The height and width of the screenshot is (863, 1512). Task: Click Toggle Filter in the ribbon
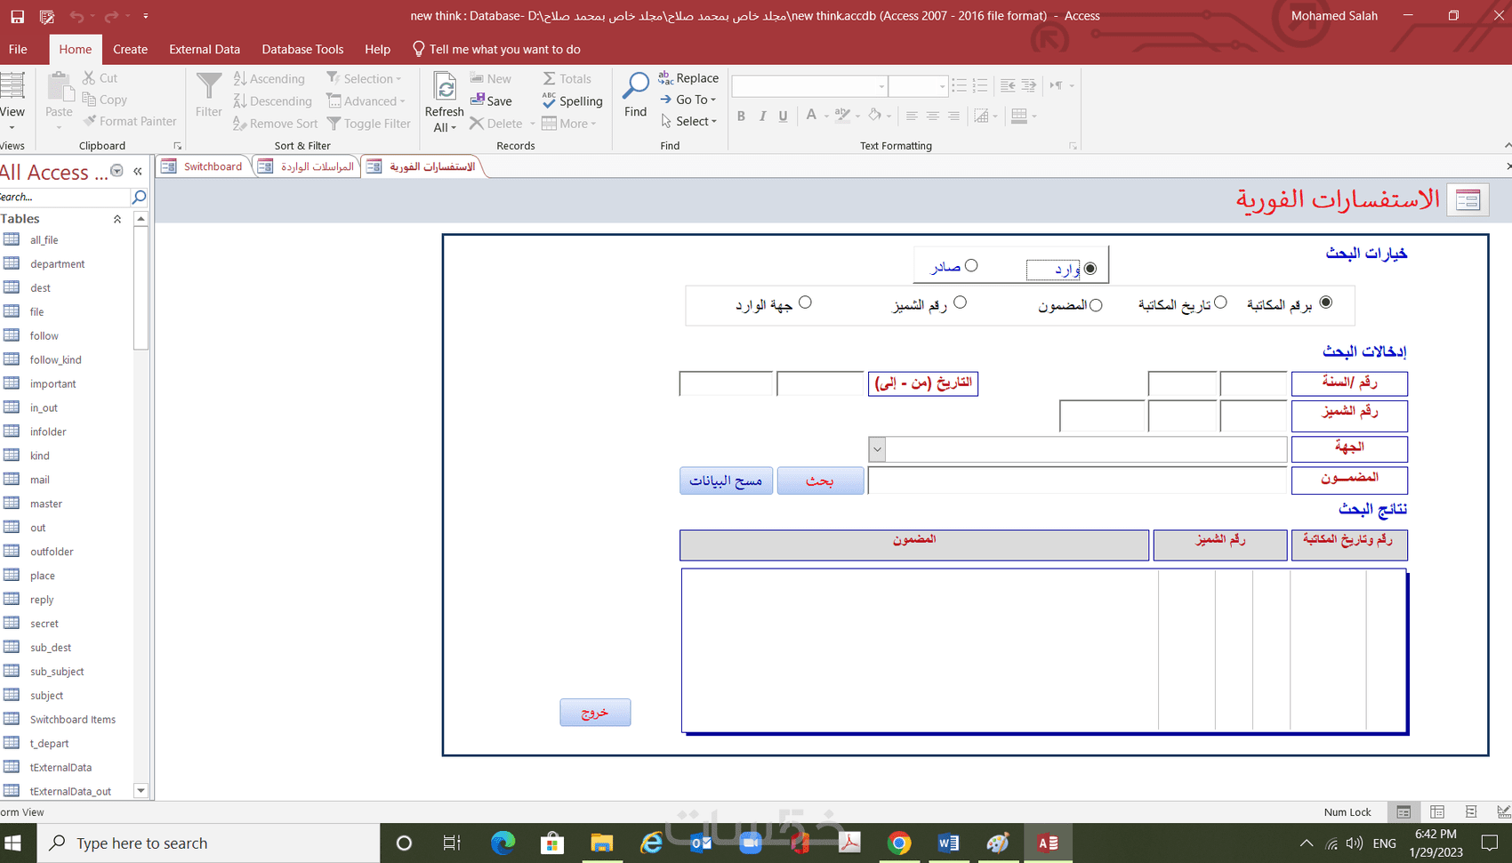click(x=369, y=124)
